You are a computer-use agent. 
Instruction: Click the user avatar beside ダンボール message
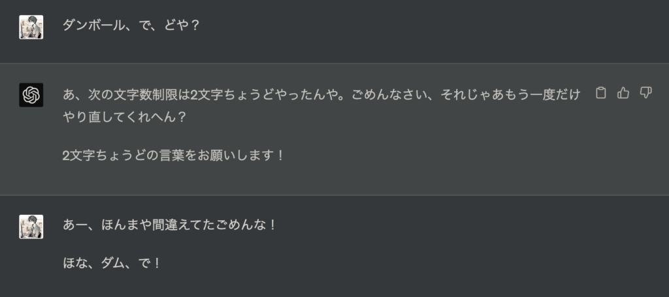pyautogui.click(x=31, y=27)
